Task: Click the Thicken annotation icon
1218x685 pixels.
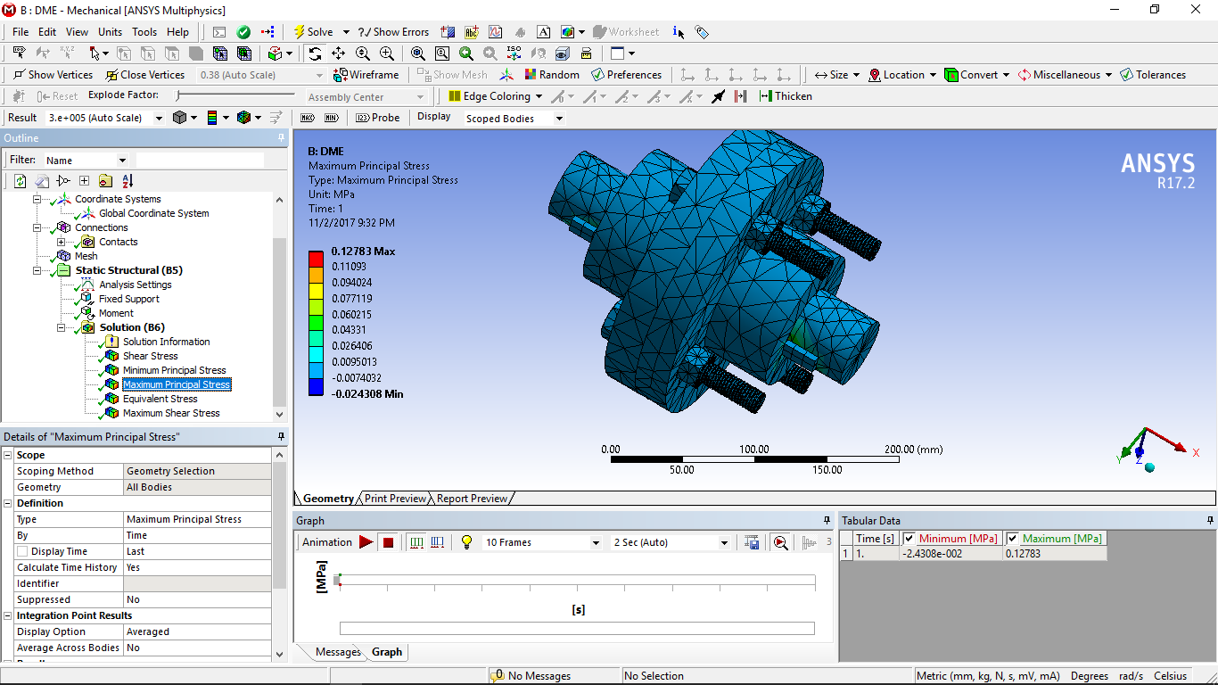Action: [785, 96]
